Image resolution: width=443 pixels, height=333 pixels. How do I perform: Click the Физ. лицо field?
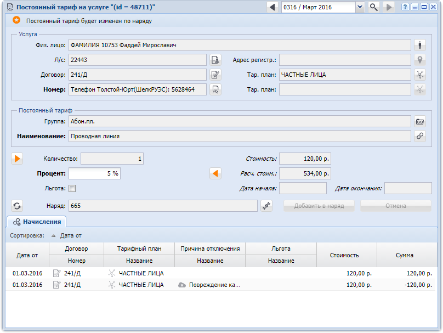tap(240, 45)
